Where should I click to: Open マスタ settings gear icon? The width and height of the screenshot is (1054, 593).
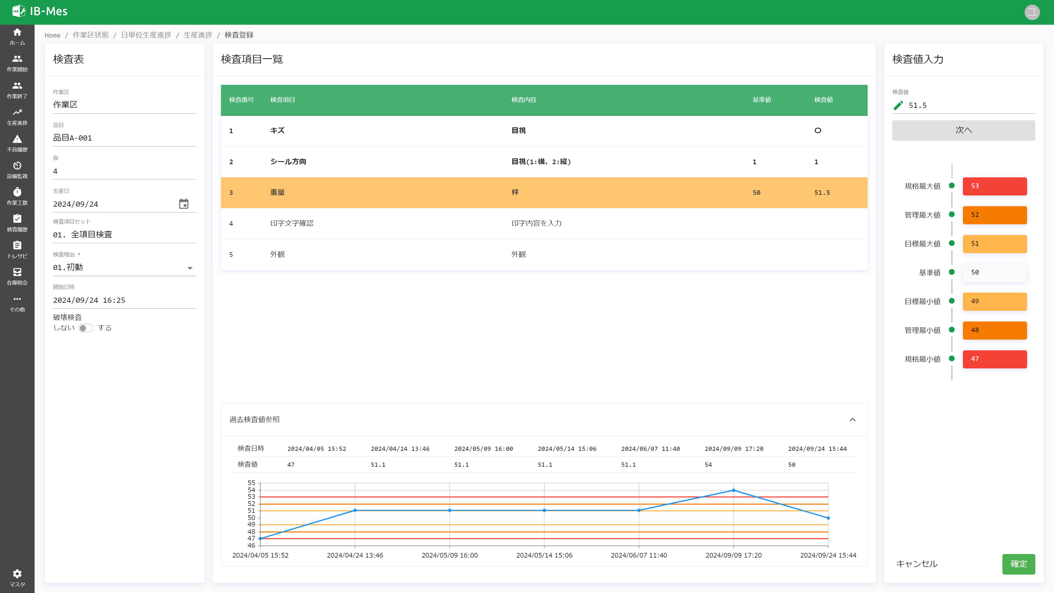[x=17, y=578]
